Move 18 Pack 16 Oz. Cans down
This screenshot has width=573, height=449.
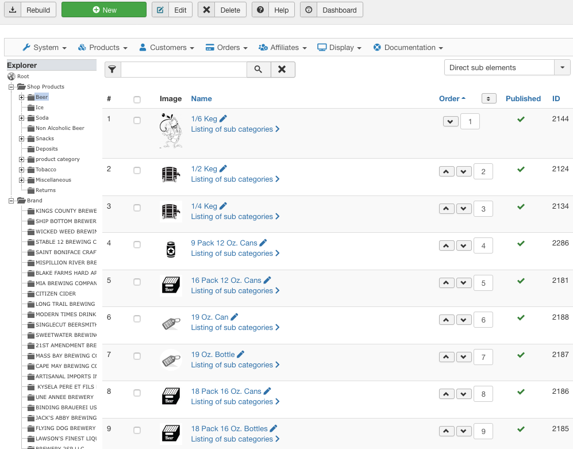(464, 394)
